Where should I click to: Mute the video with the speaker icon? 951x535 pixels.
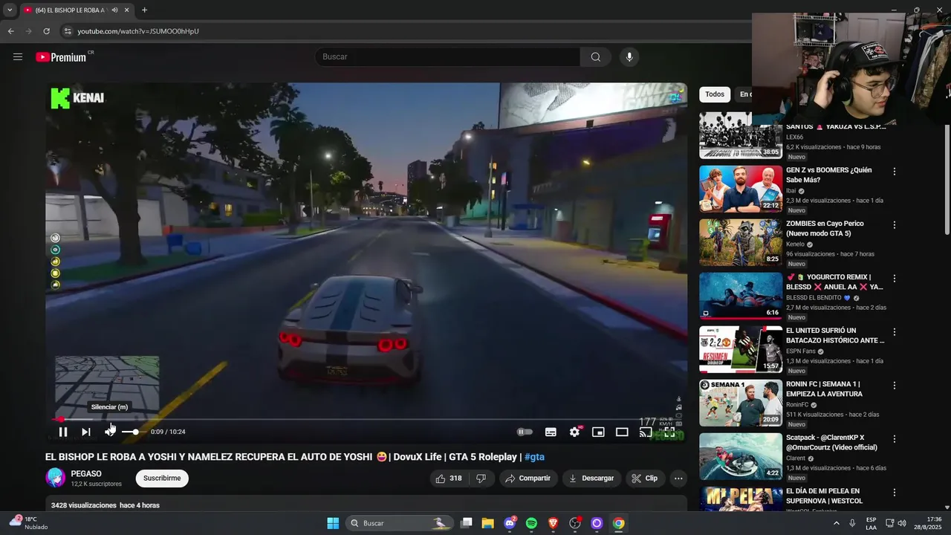(110, 432)
